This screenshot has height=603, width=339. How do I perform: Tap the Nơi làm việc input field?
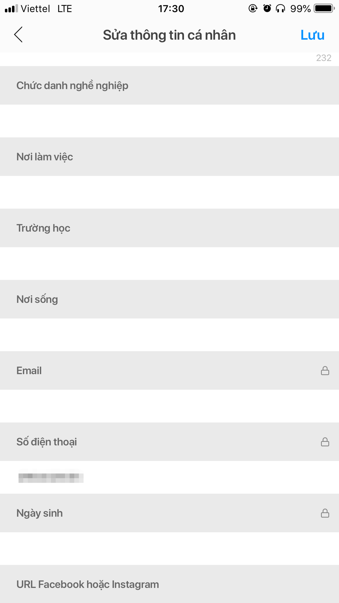[x=169, y=192]
